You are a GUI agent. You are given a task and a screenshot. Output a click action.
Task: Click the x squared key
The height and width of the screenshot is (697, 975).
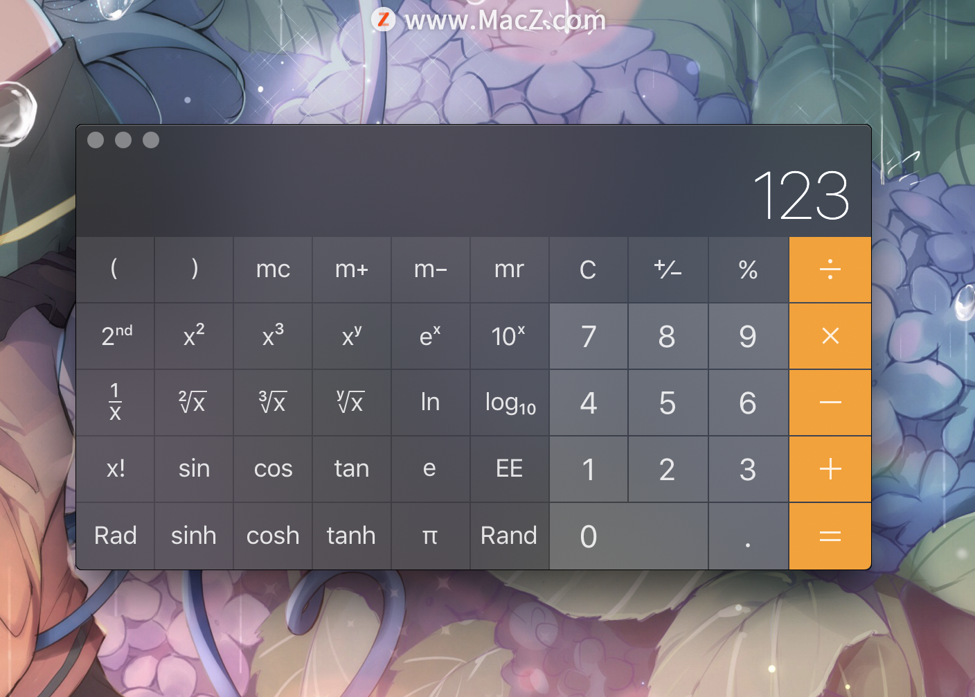pyautogui.click(x=194, y=336)
